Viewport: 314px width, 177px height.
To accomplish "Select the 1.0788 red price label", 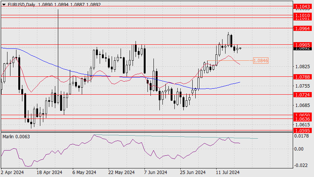I will point(302,77).
